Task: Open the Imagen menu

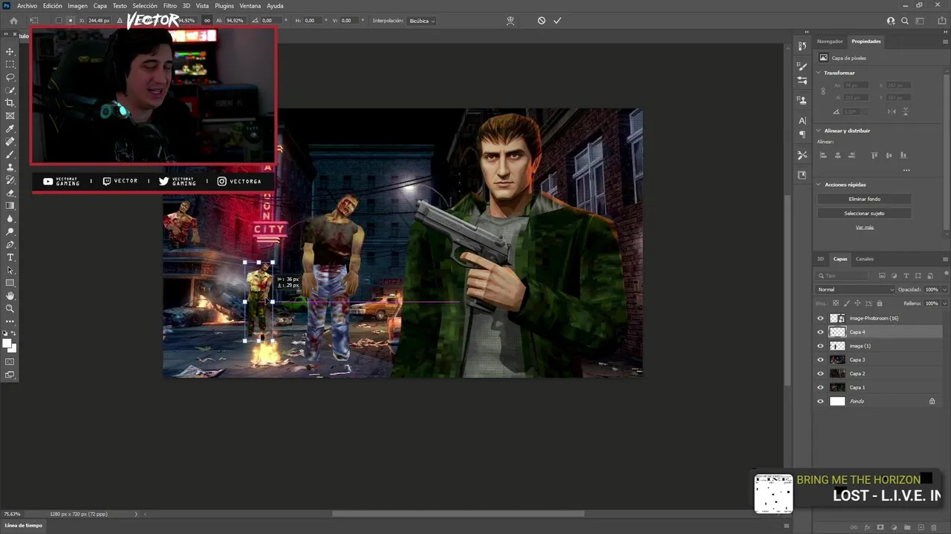Action: coord(77,6)
